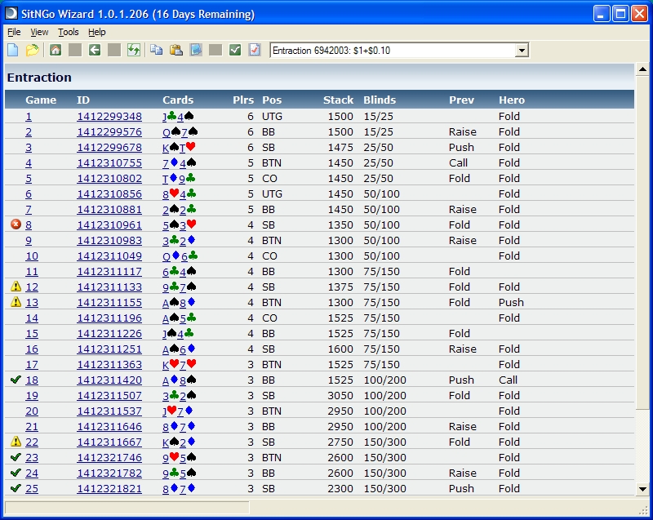
Task: Click the red-checked notepad toolbar icon
Action: (255, 51)
